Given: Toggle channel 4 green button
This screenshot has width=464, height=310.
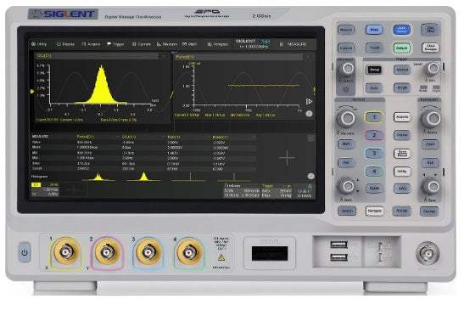Looking at the screenshot, I should 374,172.
